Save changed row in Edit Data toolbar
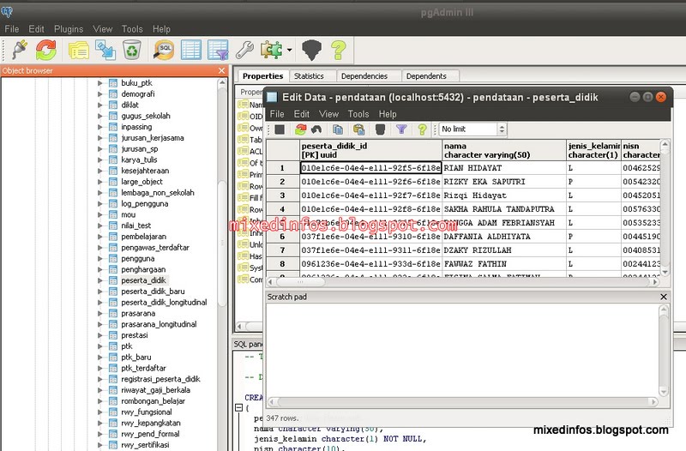 pos(280,129)
